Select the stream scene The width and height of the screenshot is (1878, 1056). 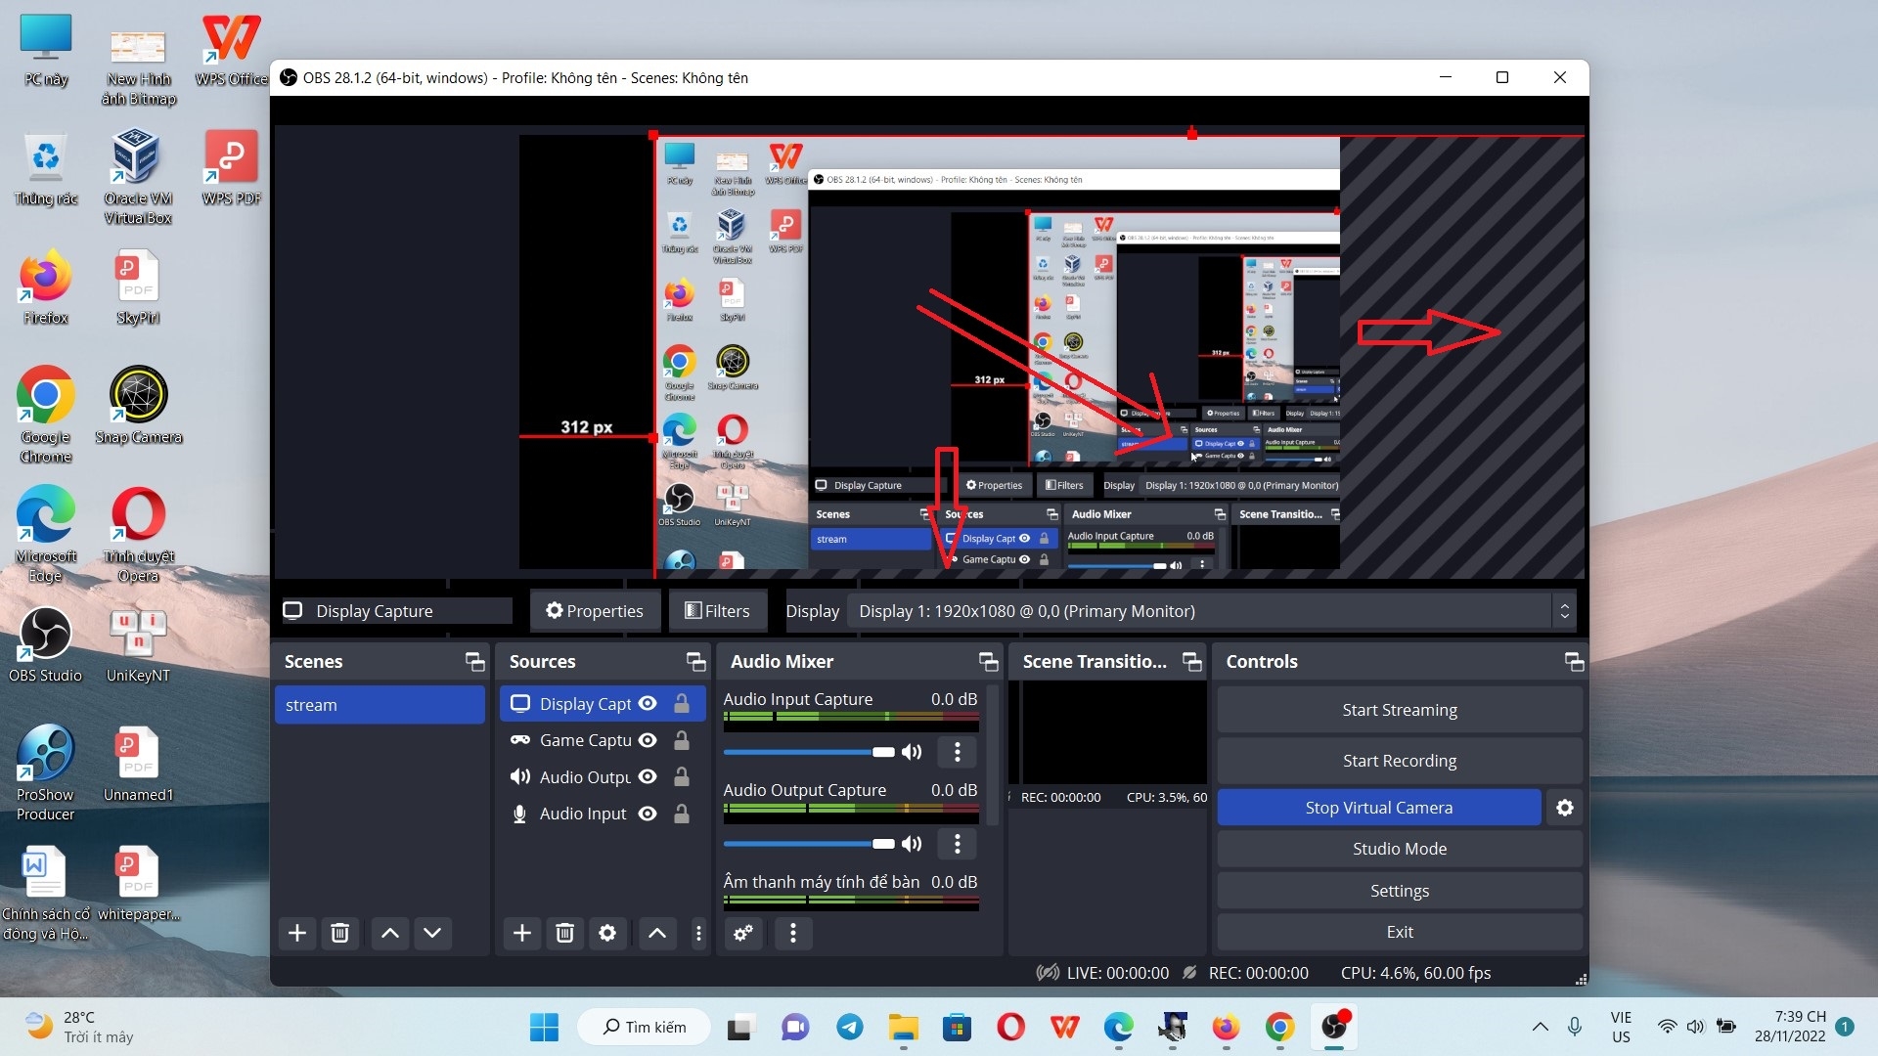[380, 705]
